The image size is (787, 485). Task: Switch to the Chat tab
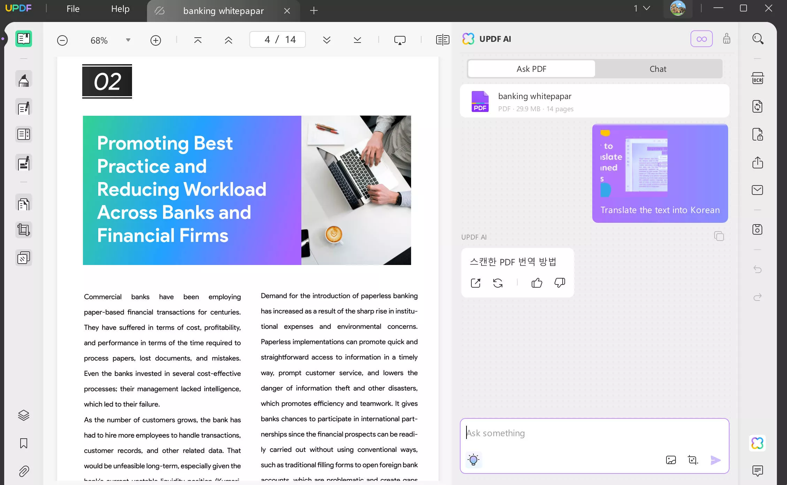coord(658,69)
